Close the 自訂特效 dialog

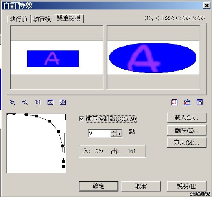click(x=207, y=6)
